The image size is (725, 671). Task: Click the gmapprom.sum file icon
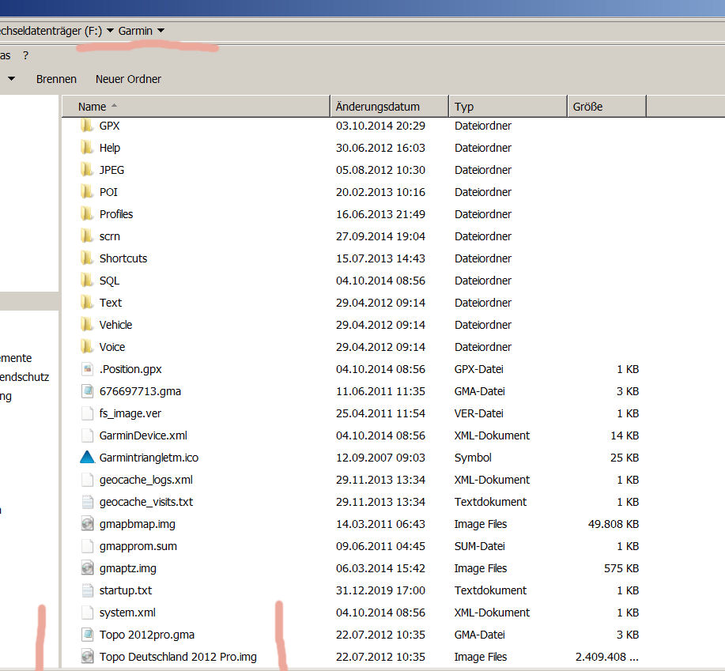pyautogui.click(x=87, y=546)
